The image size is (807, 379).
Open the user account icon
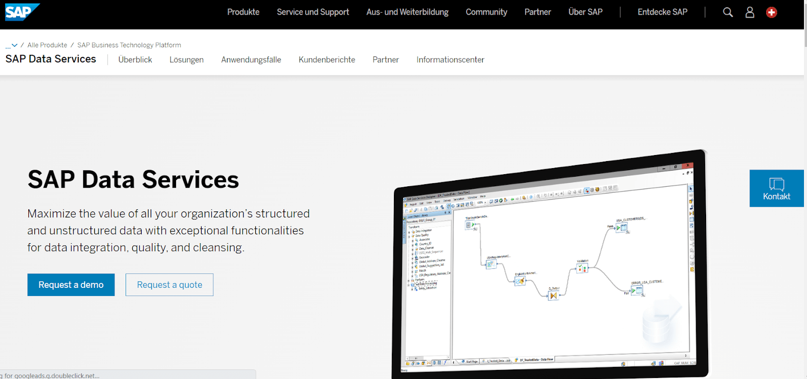[750, 12]
